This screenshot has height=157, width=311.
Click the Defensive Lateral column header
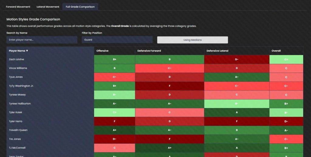tap(217, 51)
